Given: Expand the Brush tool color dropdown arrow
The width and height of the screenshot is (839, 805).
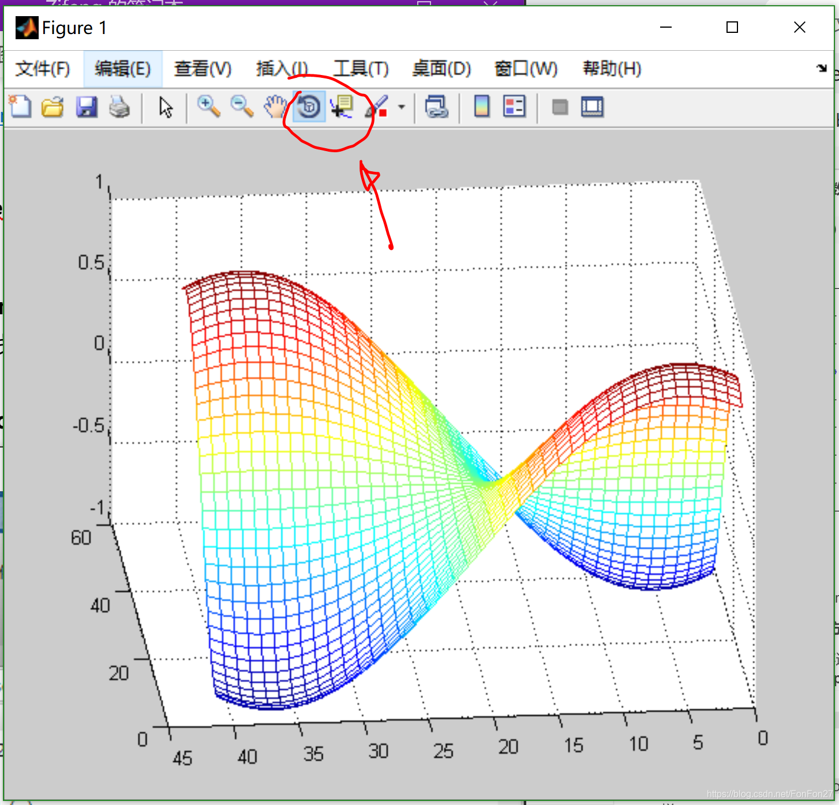Looking at the screenshot, I should tap(402, 107).
